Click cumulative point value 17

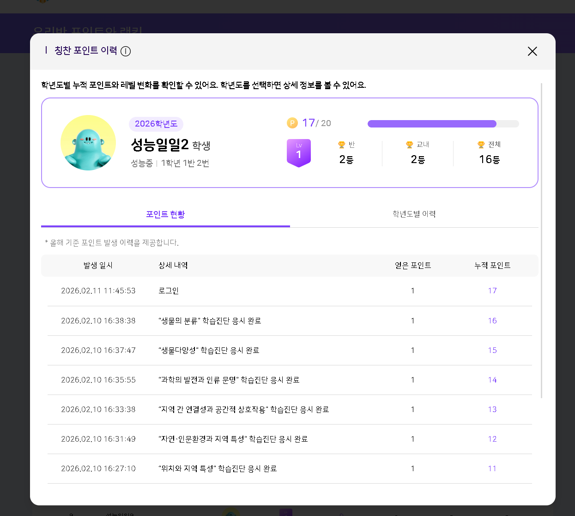click(x=492, y=291)
